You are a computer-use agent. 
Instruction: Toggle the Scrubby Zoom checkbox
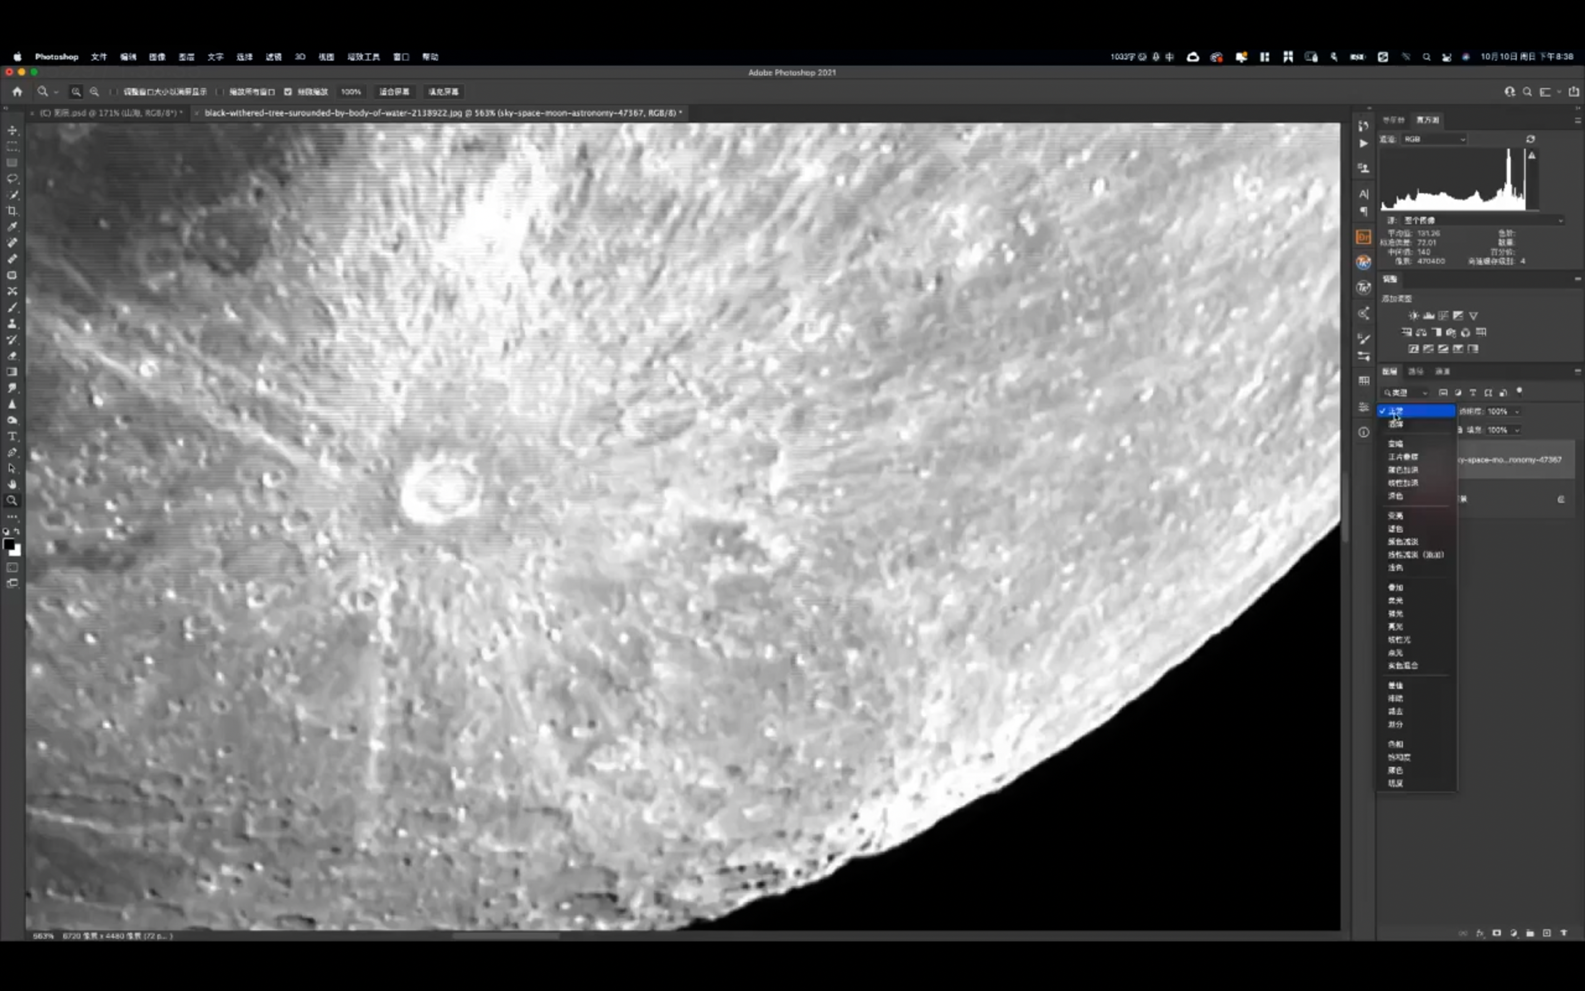pyautogui.click(x=288, y=92)
